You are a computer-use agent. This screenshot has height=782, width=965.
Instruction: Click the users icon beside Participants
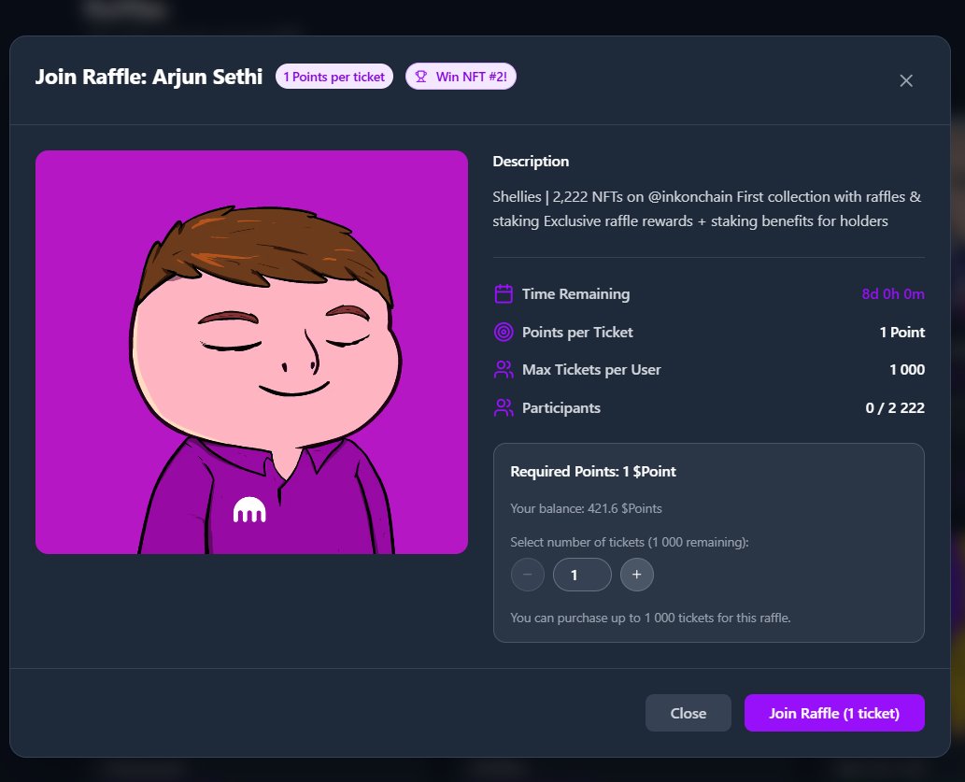click(504, 407)
